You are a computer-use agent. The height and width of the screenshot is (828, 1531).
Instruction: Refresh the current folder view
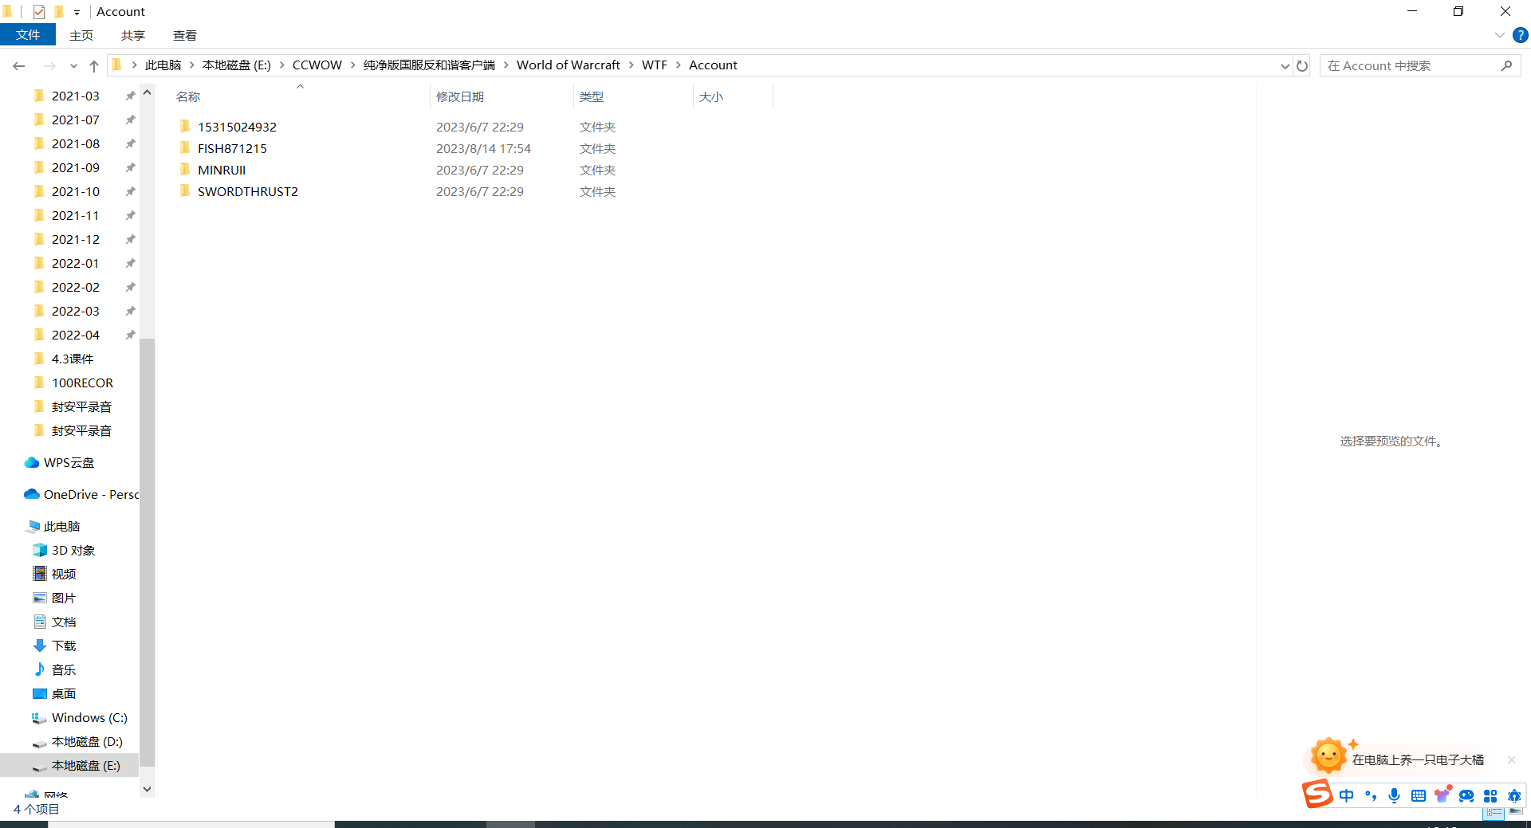point(1302,66)
